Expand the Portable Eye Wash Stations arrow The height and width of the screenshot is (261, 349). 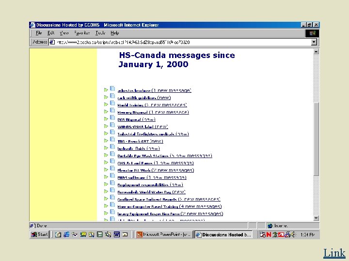(x=106, y=155)
